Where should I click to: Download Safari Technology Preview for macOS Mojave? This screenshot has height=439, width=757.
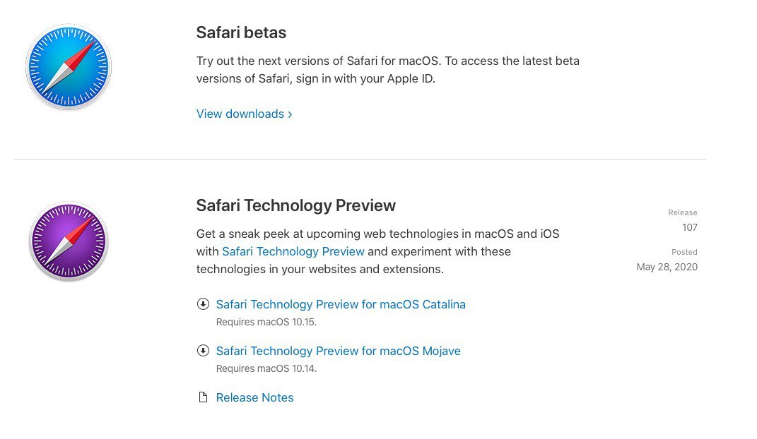coord(339,351)
